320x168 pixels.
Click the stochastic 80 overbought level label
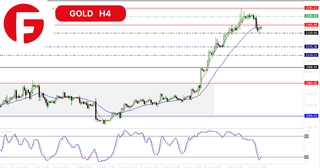(x=307, y=136)
